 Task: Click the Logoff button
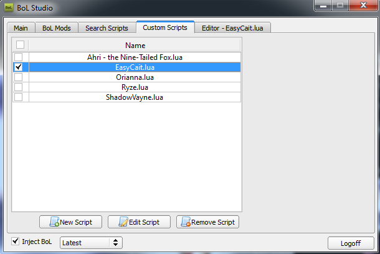(x=351, y=243)
